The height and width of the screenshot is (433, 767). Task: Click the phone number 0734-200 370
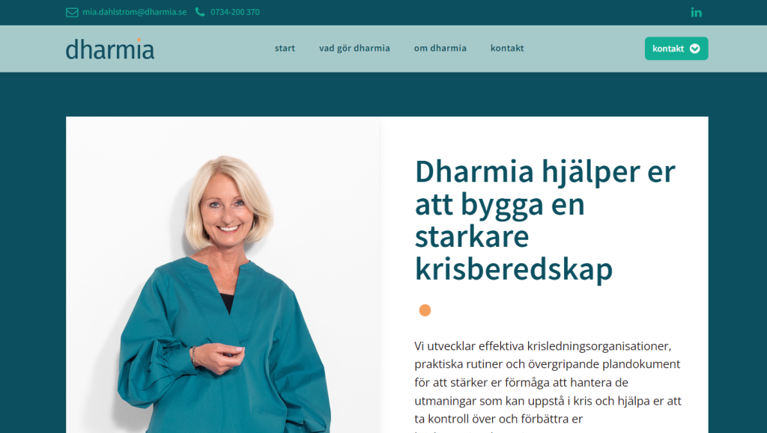point(235,12)
